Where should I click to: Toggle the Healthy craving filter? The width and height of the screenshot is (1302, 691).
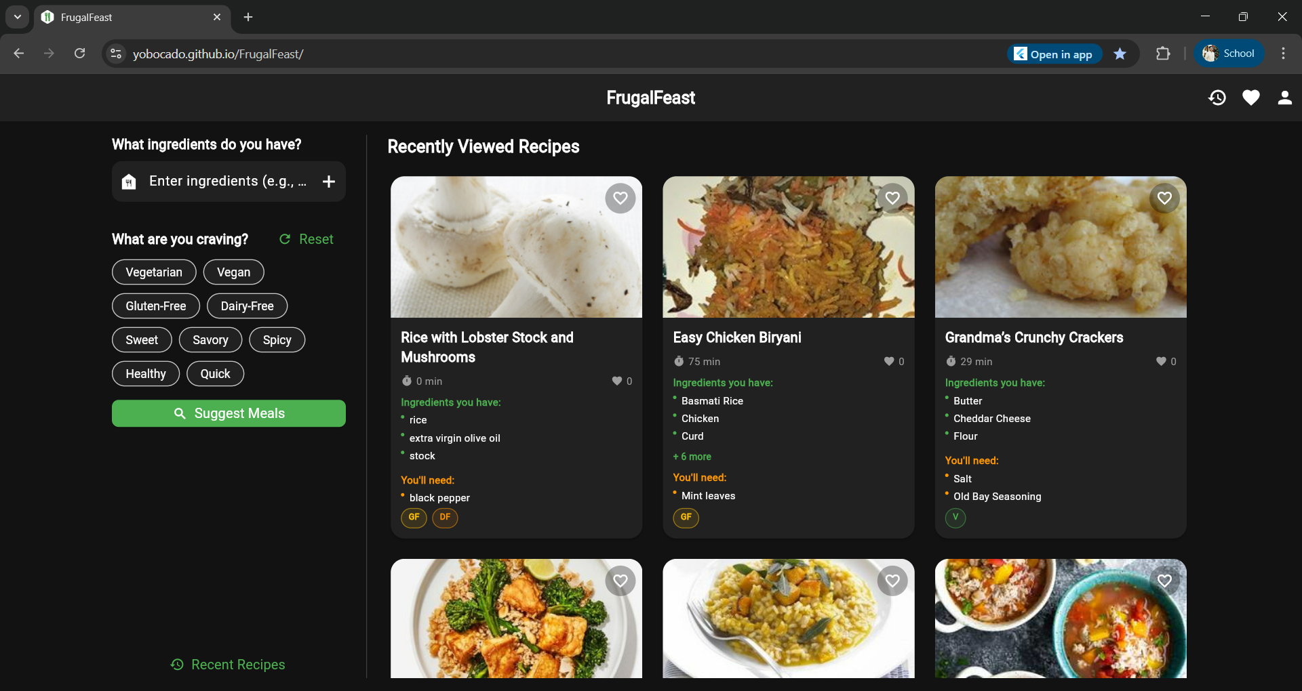[146, 374]
